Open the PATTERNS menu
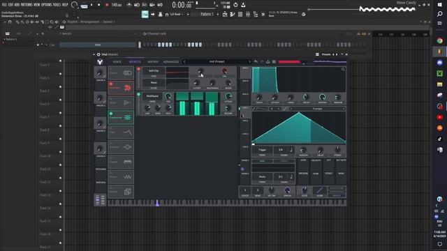The image size is (447, 251). click(x=27, y=5)
